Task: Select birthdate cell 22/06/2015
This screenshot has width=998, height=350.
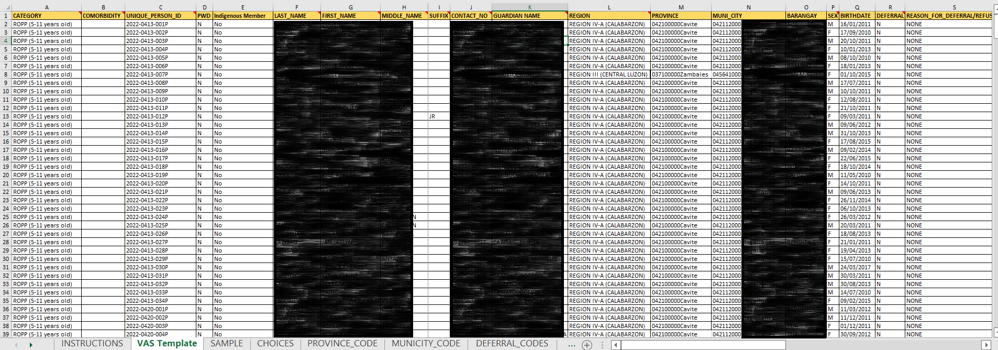Action: (857, 158)
